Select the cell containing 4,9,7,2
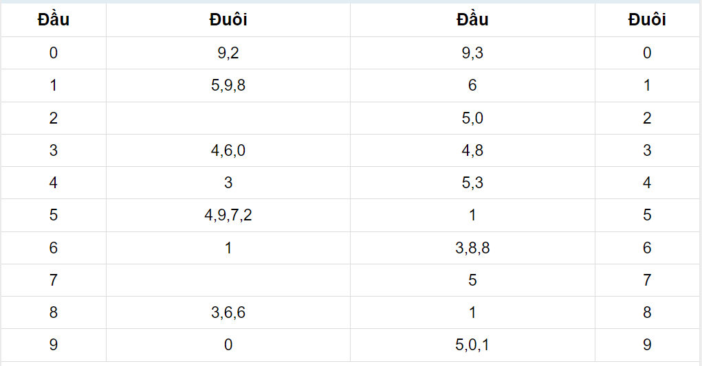 (228, 215)
